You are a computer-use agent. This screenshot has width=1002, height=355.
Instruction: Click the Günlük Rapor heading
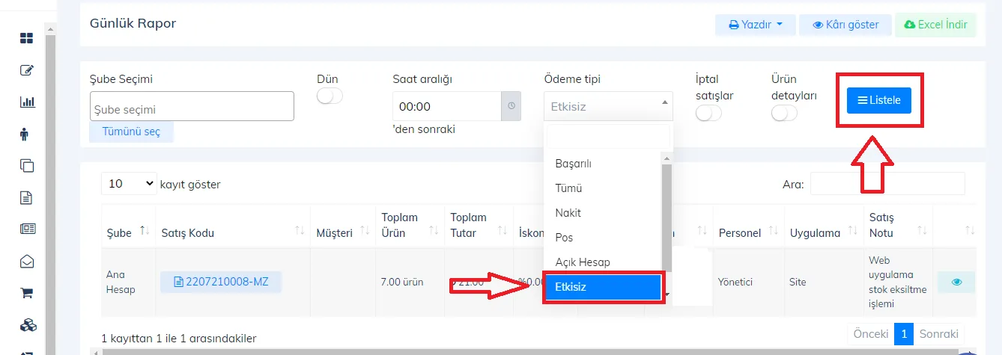(133, 23)
